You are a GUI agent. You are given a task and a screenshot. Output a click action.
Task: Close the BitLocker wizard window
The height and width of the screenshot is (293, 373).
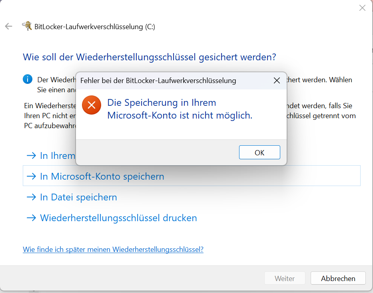pos(362,8)
